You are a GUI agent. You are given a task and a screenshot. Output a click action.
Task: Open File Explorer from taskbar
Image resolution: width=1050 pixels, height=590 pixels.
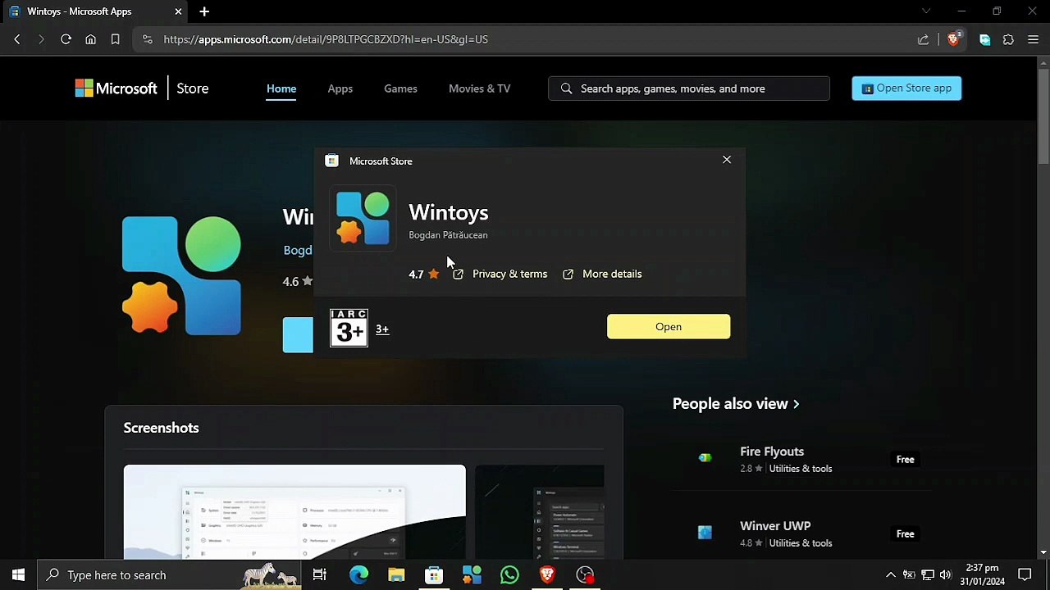click(x=396, y=575)
